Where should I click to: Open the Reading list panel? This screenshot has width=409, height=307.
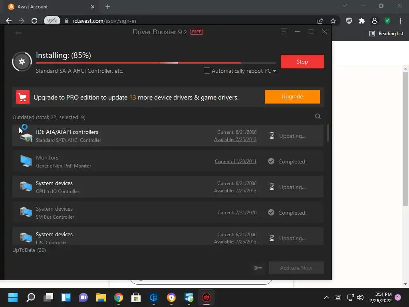(x=386, y=34)
